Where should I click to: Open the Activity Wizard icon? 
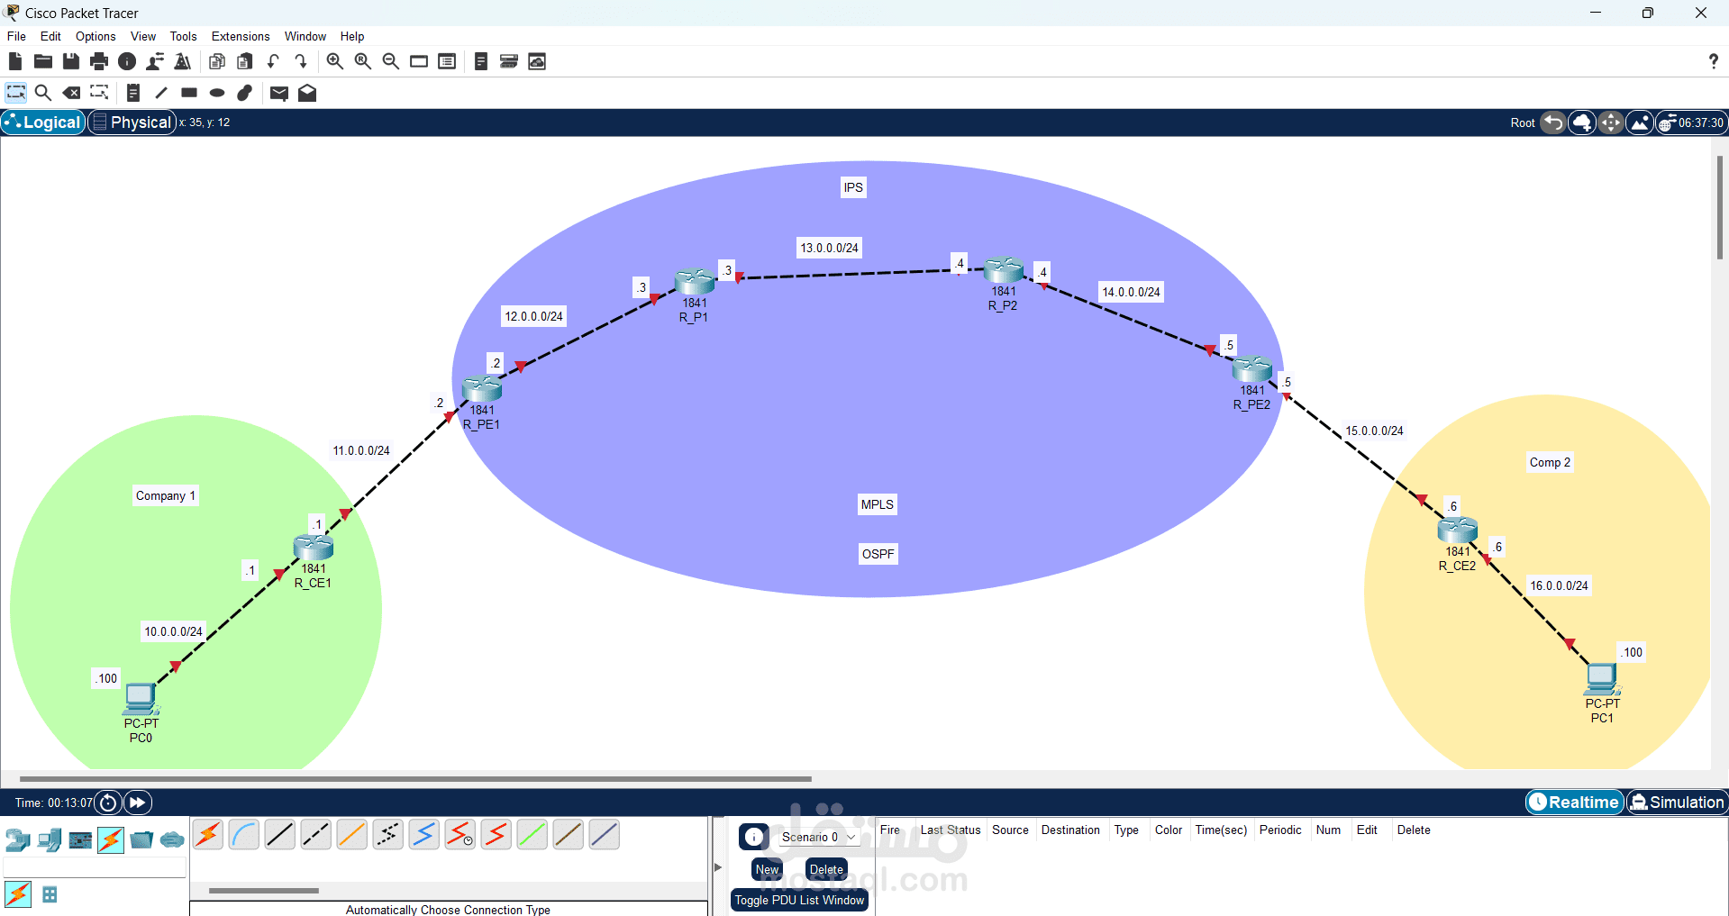click(x=155, y=61)
